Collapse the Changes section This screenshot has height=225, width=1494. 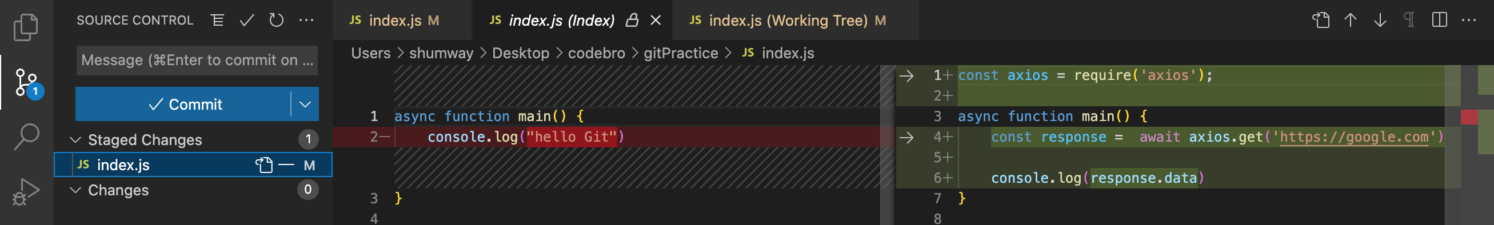pyautogui.click(x=75, y=190)
